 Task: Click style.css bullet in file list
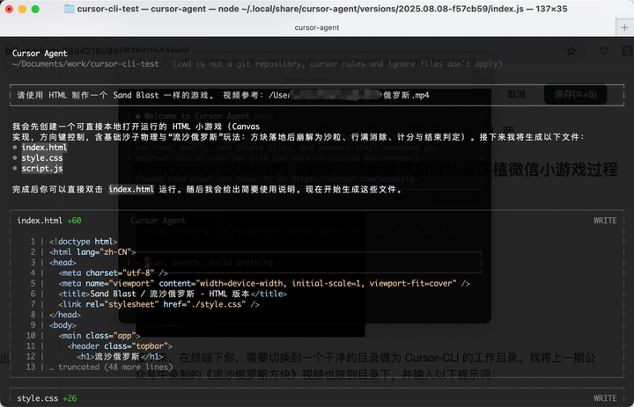tap(42, 158)
